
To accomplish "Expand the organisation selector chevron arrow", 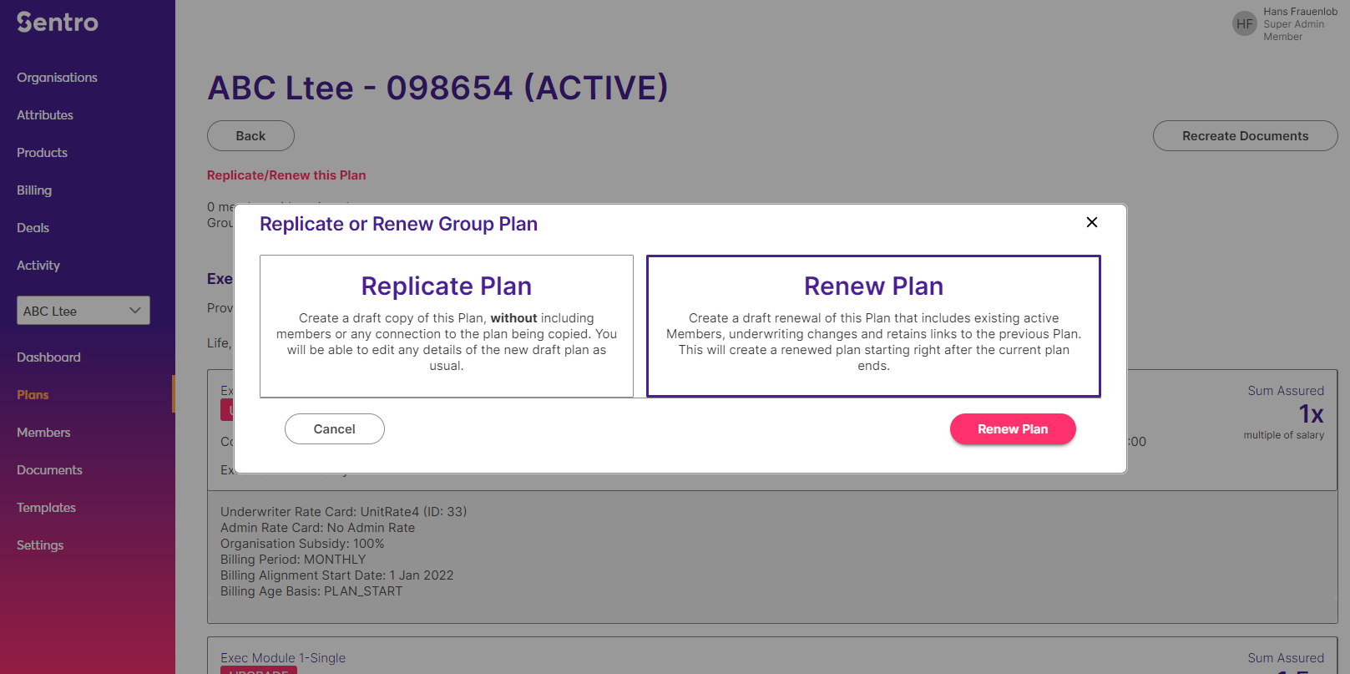I will click(135, 311).
